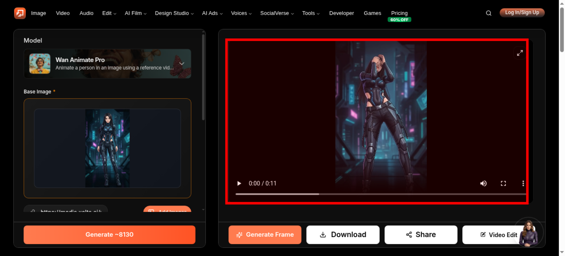Click the Generate ~8130 button
Viewport: 565px width, 256px height.
pyautogui.click(x=109, y=235)
